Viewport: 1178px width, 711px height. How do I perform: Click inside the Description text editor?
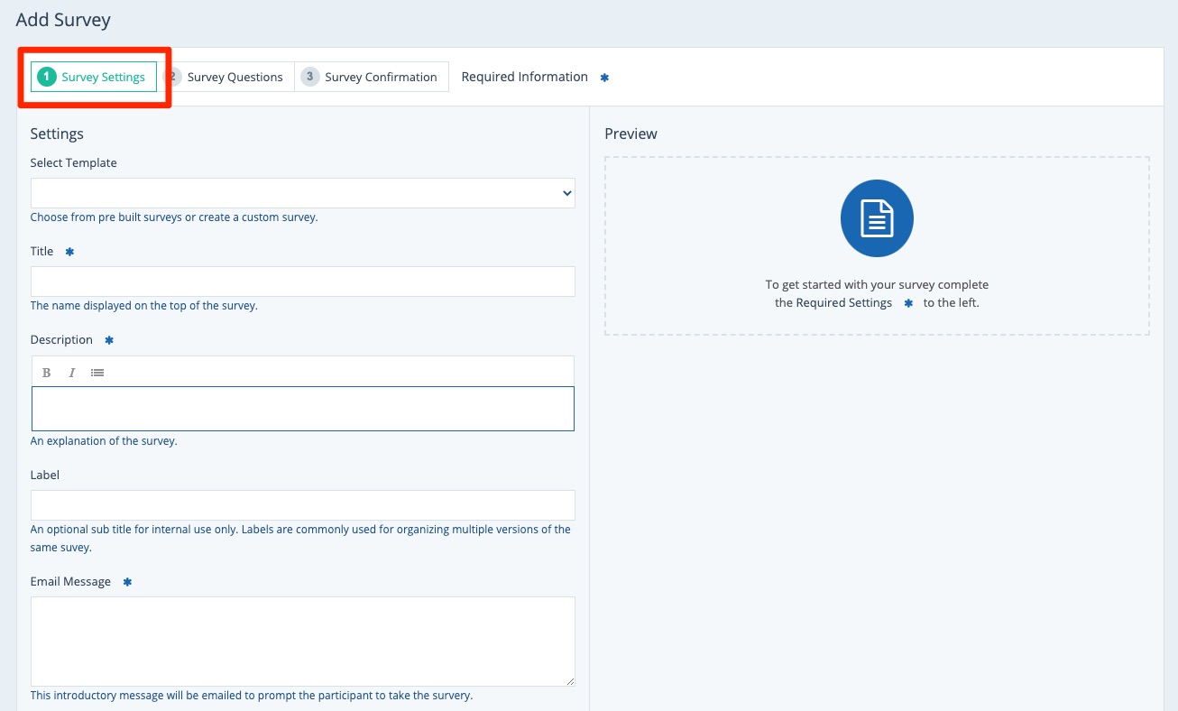click(x=302, y=409)
